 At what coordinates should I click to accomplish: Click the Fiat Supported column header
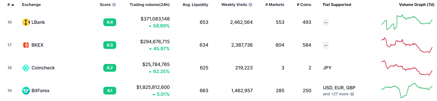tap(337, 5)
